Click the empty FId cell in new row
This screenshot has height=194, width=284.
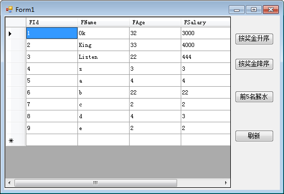click(52, 140)
